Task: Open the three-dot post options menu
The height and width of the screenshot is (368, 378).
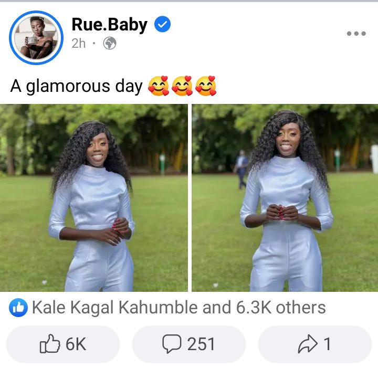Action: (356, 34)
